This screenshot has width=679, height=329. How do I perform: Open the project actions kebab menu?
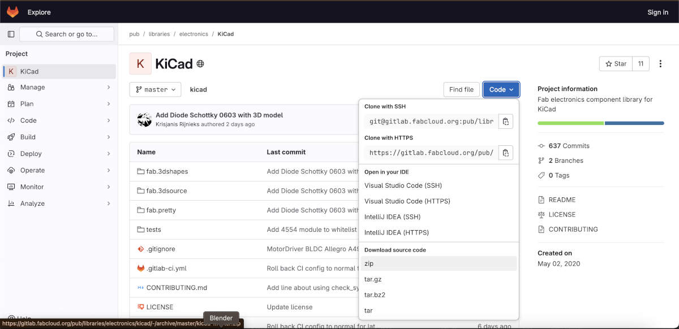[x=660, y=64]
